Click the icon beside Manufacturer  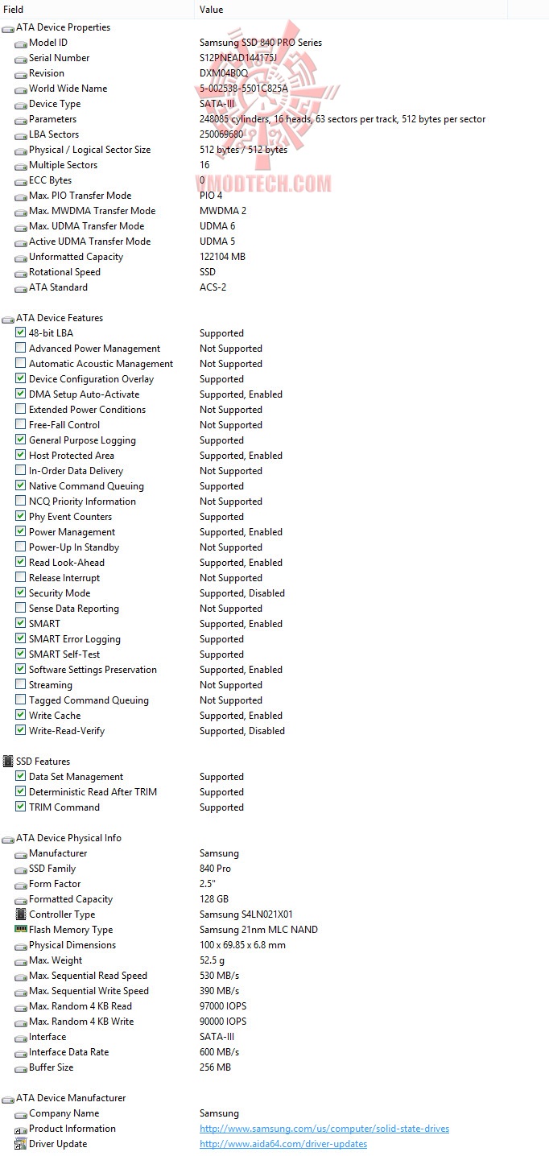click(21, 853)
